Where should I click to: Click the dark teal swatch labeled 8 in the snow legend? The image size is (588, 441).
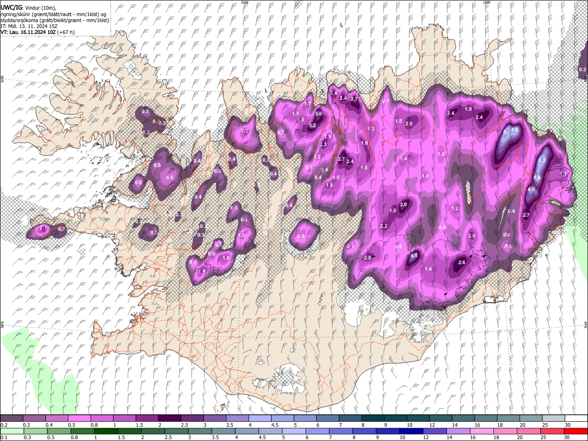(373, 418)
